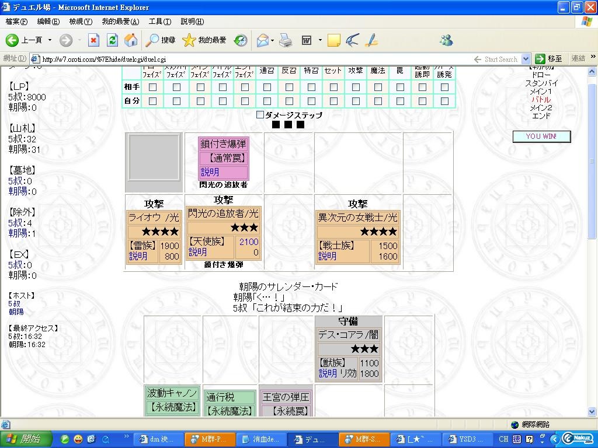Click the Nakuz tray icon
This screenshot has width=598, height=448.
point(579,439)
